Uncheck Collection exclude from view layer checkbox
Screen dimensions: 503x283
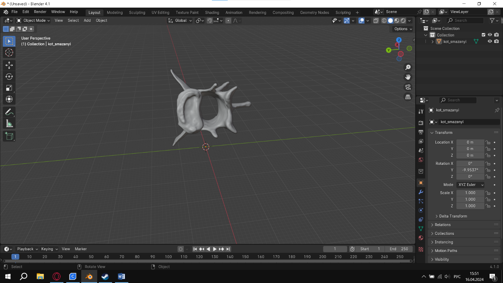click(484, 35)
